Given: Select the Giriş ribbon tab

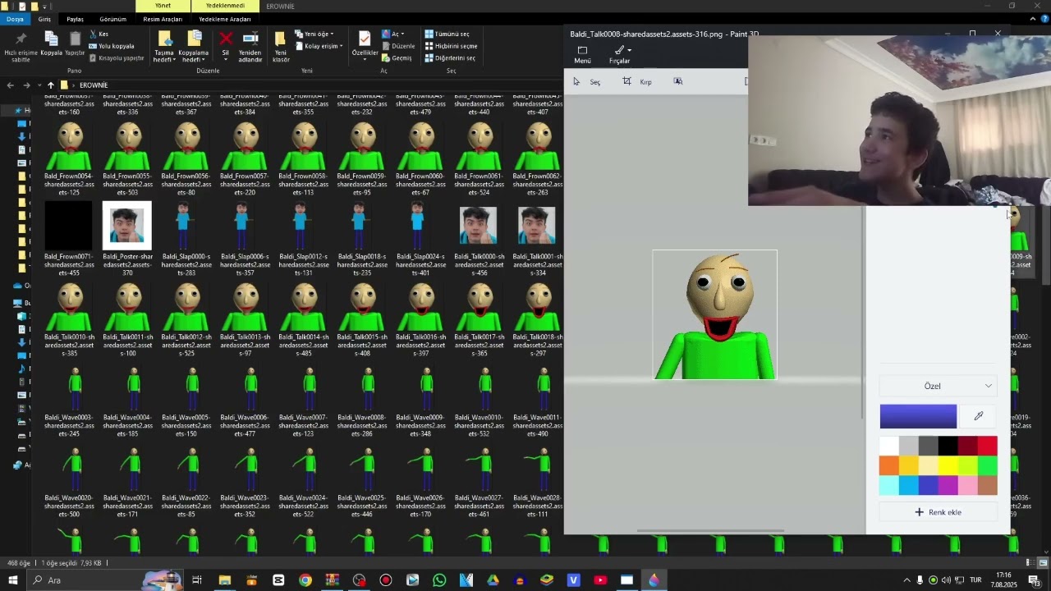Looking at the screenshot, I should point(44,19).
